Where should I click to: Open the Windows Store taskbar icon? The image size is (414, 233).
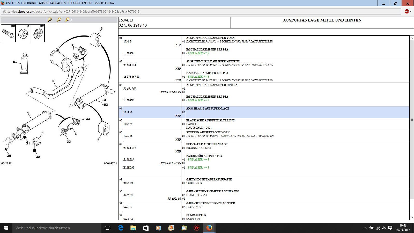tap(146, 228)
